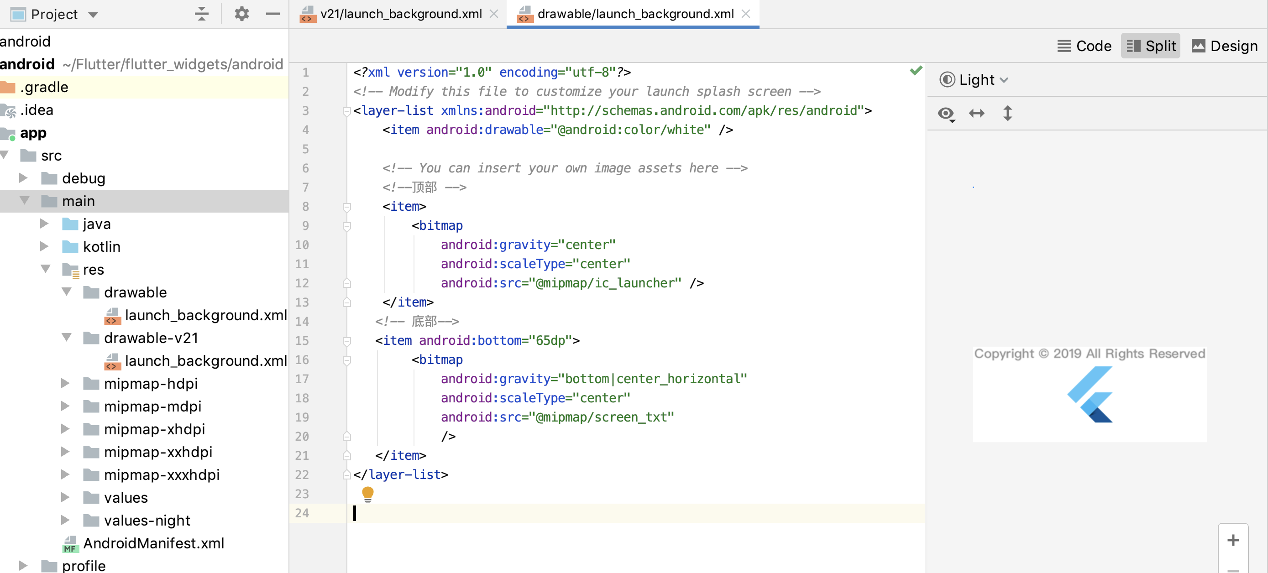Toggle the eye visibility icon in preview panel
The width and height of the screenshot is (1268, 573).
[947, 113]
